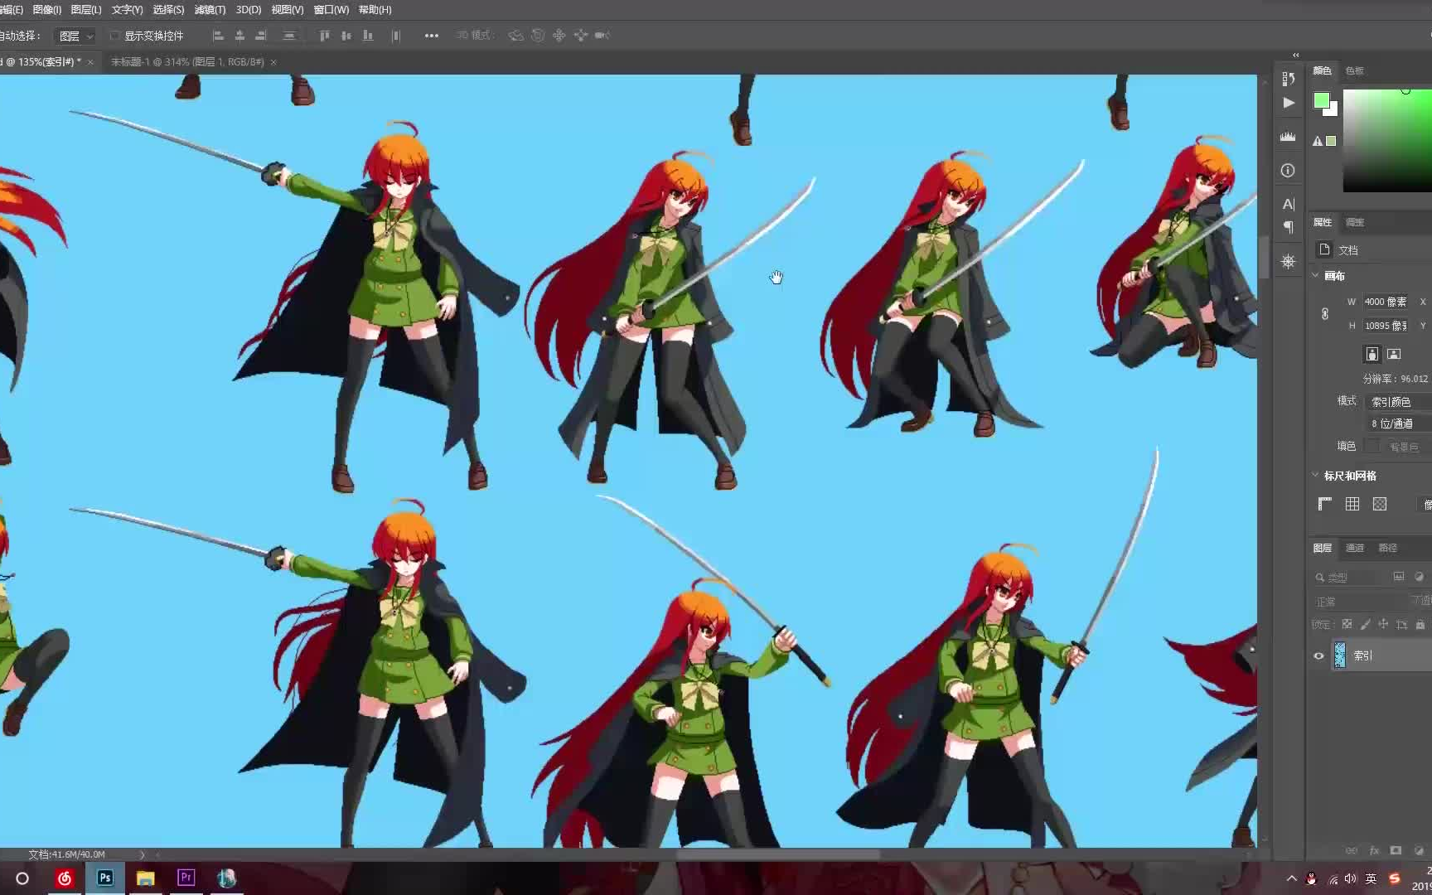Viewport: 1432px width, 895px height.
Task: Set canvas to portrait orientation
Action: pos(1372,354)
